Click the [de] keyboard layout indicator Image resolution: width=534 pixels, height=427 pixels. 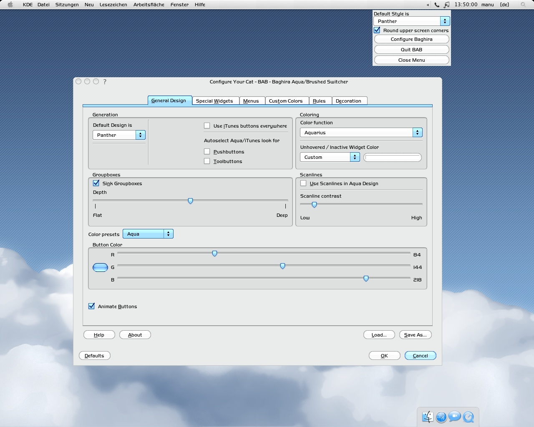click(504, 5)
